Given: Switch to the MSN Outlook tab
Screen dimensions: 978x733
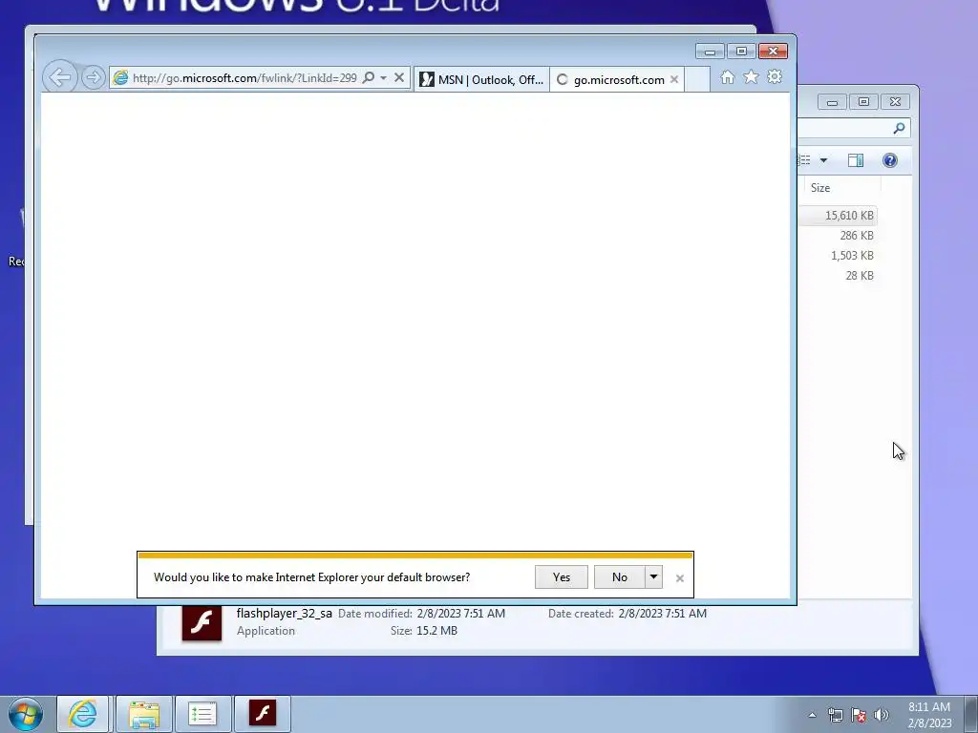Looking at the screenshot, I should [481, 80].
